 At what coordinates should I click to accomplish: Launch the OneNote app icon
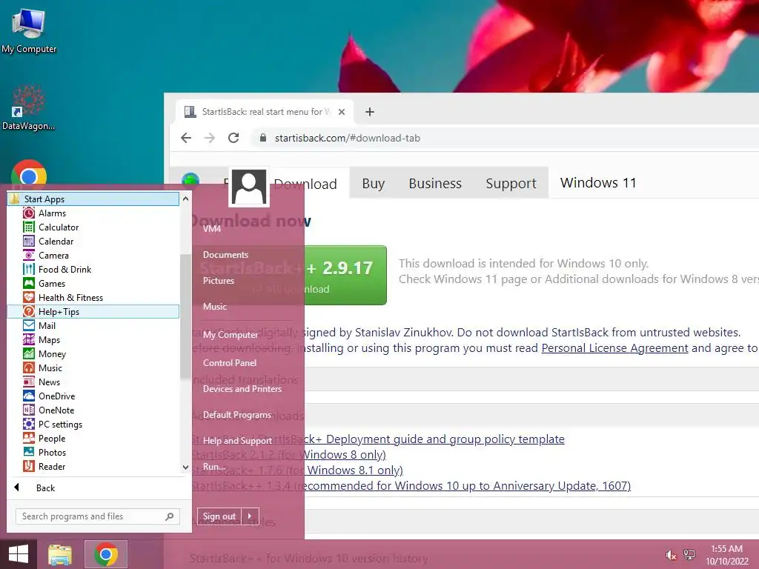pos(29,410)
